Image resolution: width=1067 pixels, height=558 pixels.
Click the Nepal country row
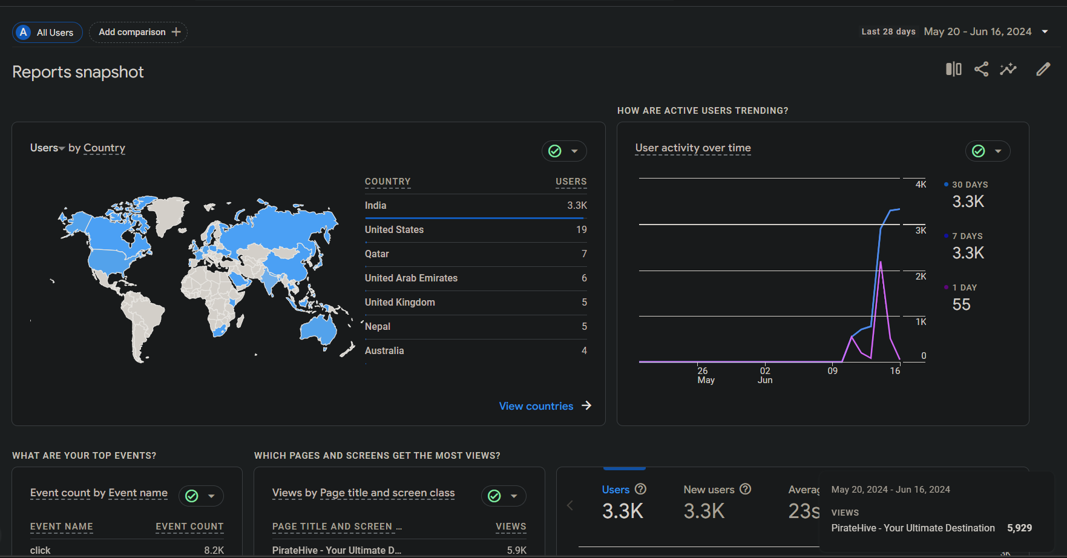(476, 327)
